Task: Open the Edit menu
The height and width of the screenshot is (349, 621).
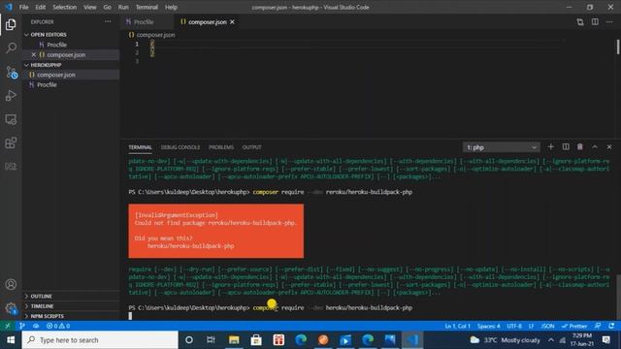Action: pos(40,7)
